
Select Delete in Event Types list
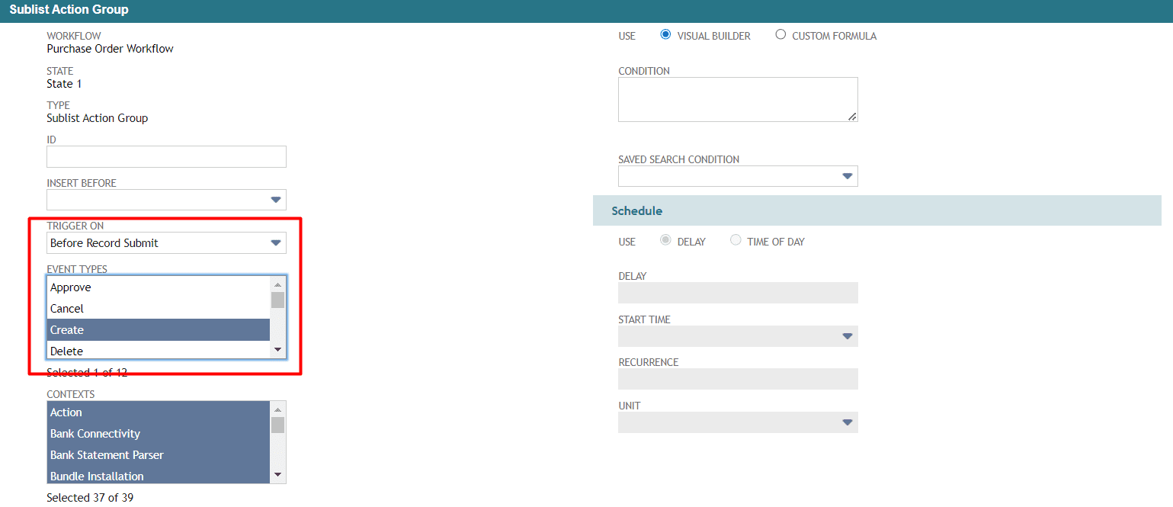158,351
